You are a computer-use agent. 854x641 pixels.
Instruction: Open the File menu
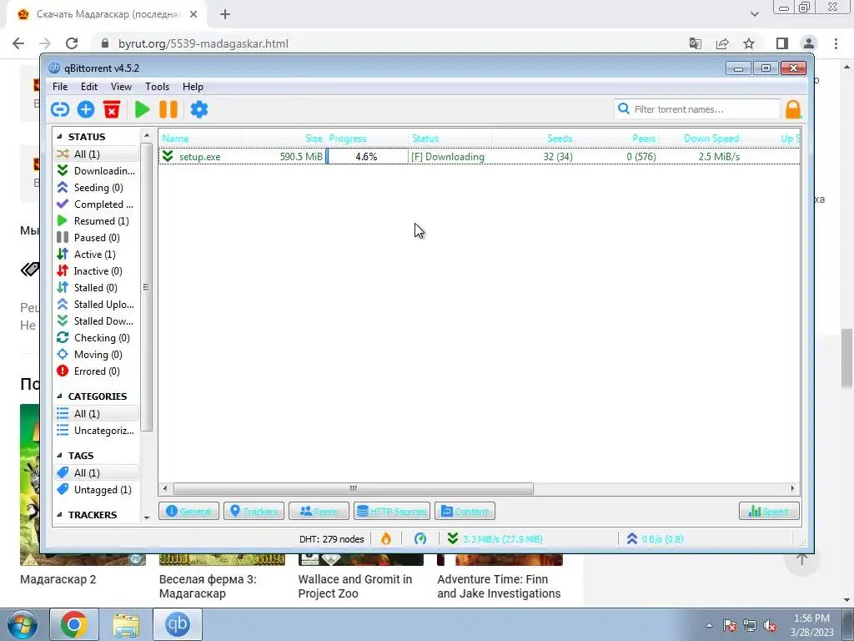pos(60,87)
